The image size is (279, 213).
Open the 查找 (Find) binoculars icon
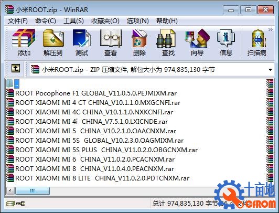168,42
